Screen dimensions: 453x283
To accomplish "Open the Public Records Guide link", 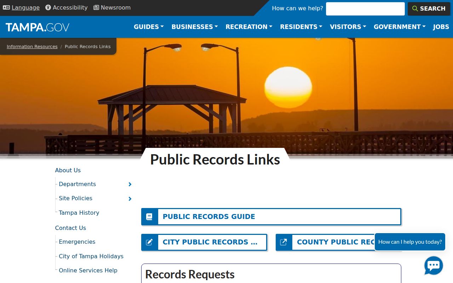I will coord(271,217).
